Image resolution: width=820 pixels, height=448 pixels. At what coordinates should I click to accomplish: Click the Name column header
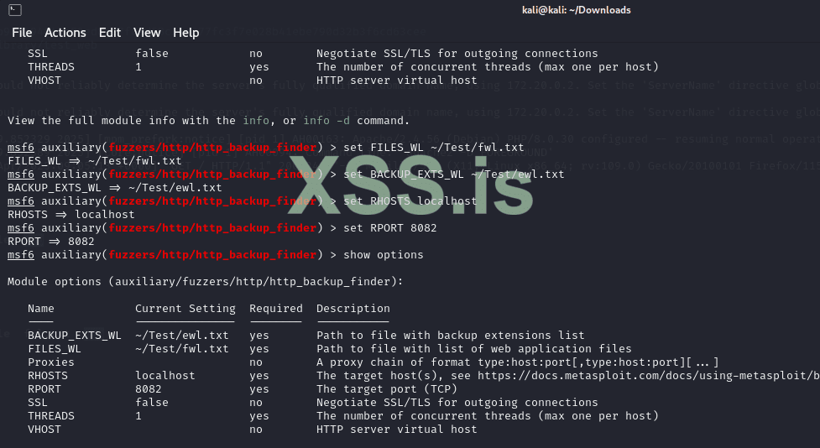pyautogui.click(x=40, y=309)
